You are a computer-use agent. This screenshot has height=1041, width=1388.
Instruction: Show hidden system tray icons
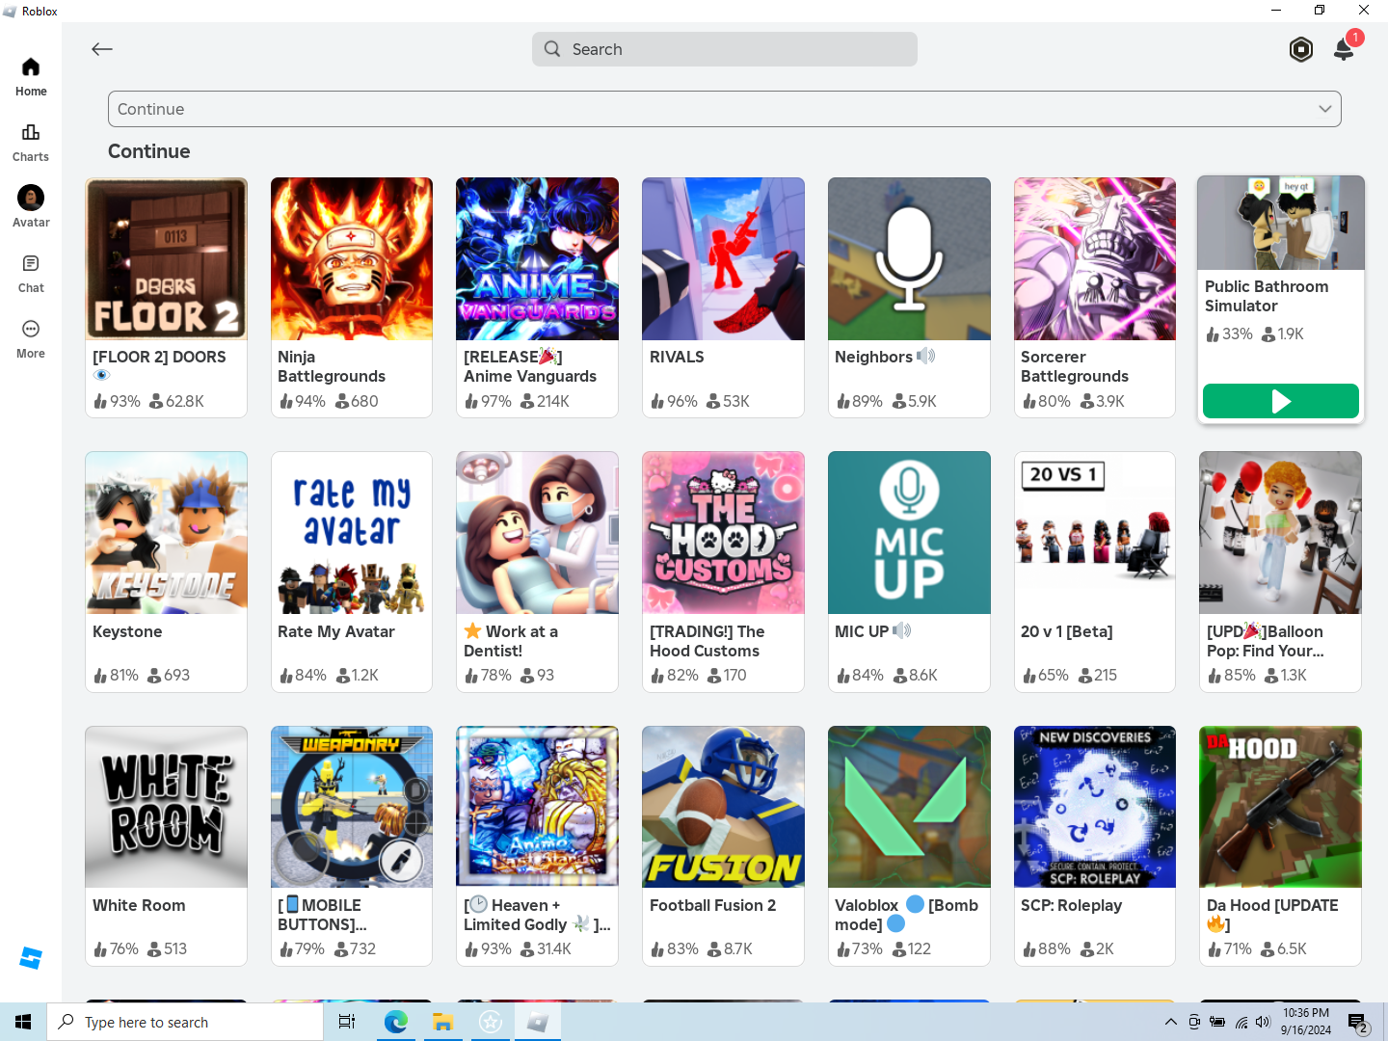pyautogui.click(x=1170, y=1022)
